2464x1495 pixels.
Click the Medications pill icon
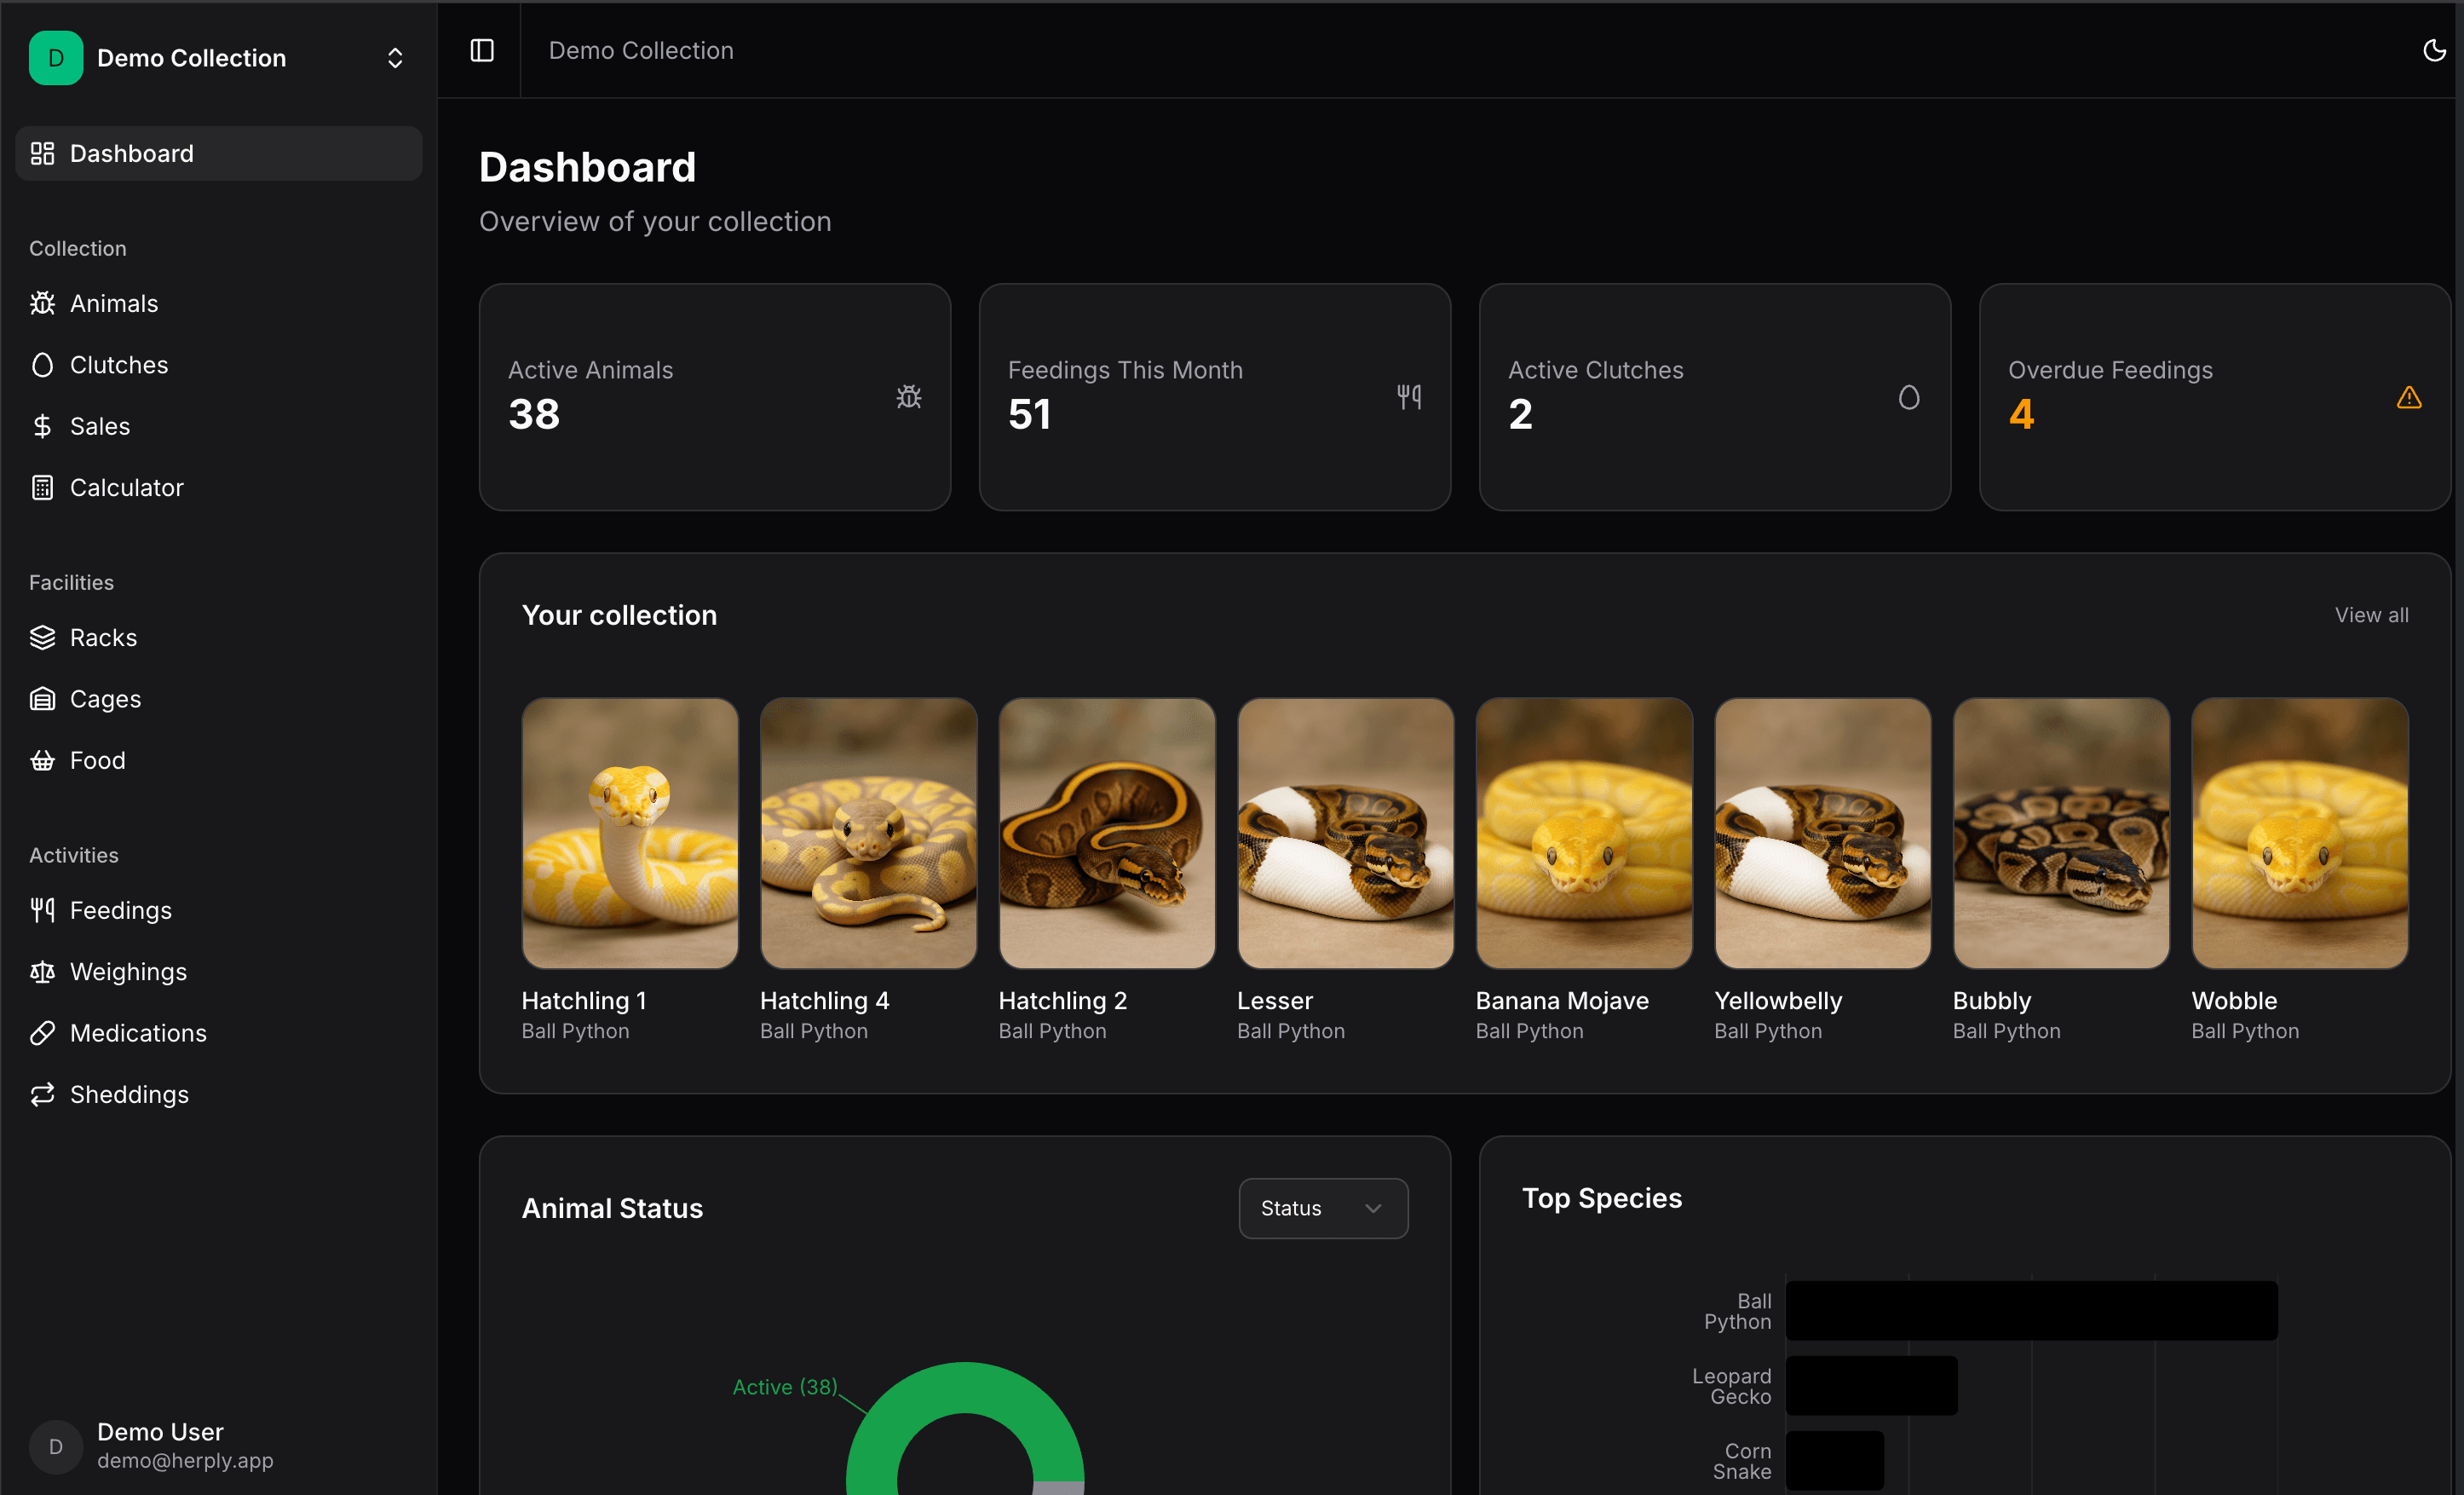click(x=42, y=1033)
